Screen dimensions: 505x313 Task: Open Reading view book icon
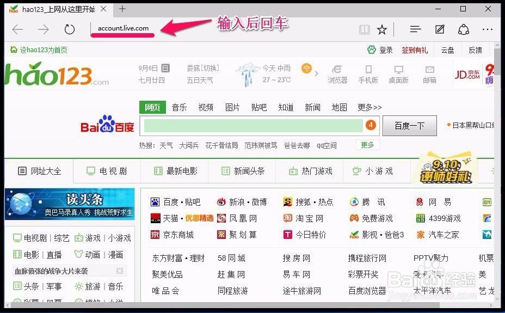pyautogui.click(x=365, y=30)
